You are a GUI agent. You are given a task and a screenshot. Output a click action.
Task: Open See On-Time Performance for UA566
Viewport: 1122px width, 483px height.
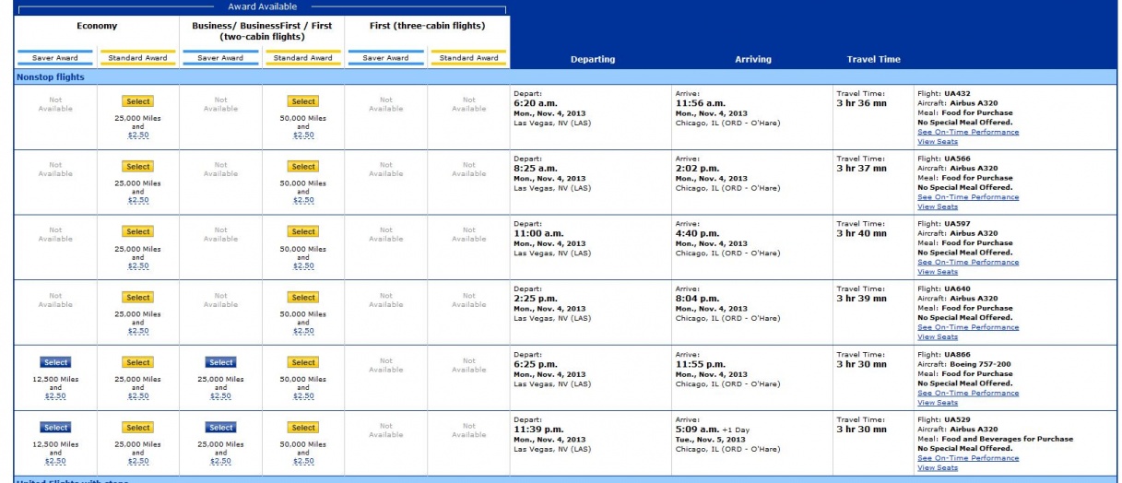click(x=968, y=197)
